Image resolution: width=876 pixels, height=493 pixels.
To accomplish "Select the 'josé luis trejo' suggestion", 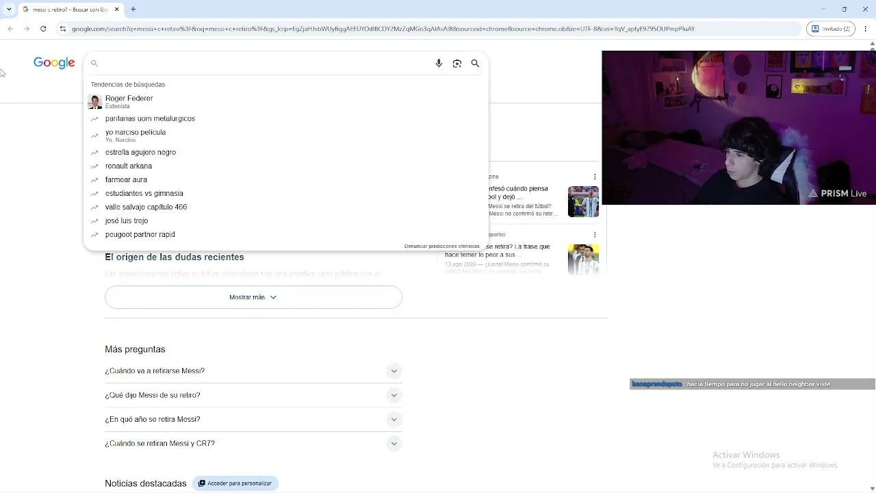I will click(x=286, y=220).
